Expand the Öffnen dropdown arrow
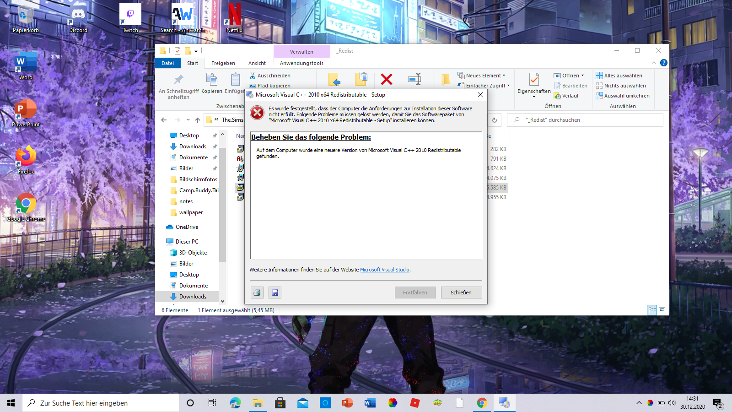 [582, 76]
